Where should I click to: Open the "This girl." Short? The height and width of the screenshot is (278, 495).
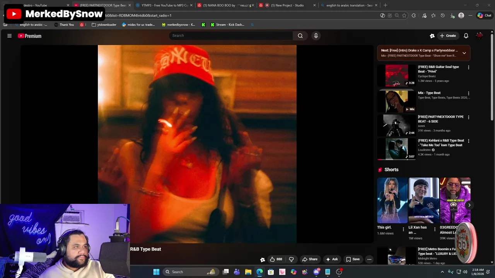pos(392,200)
